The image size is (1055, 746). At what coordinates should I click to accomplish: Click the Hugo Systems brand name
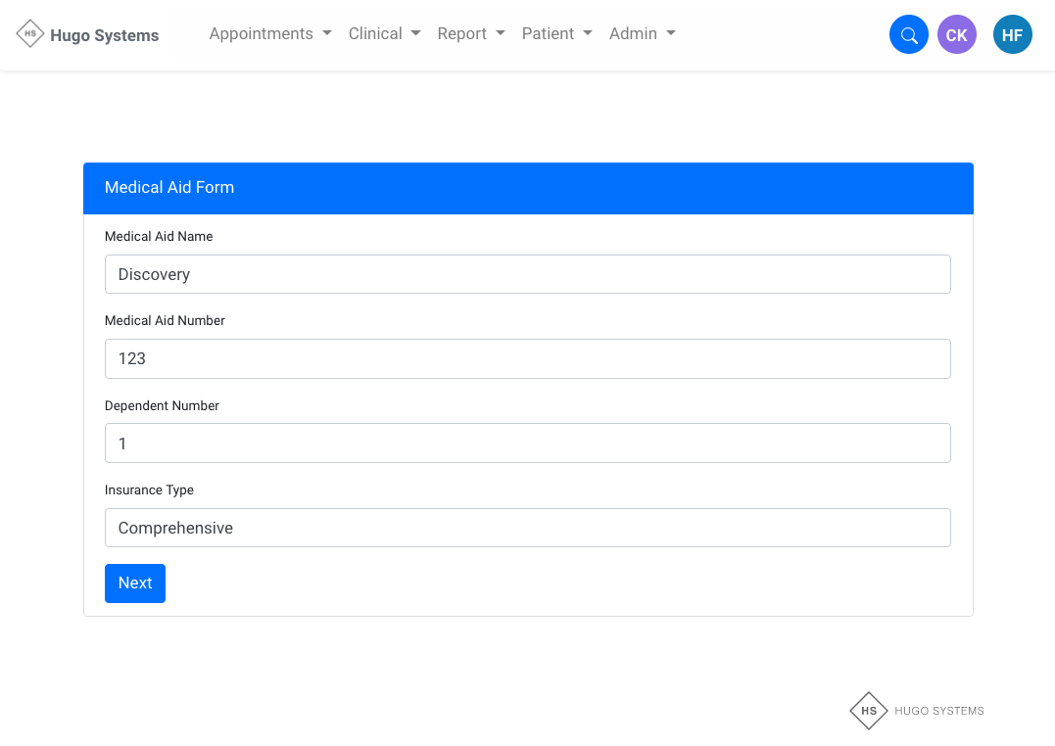coord(104,35)
